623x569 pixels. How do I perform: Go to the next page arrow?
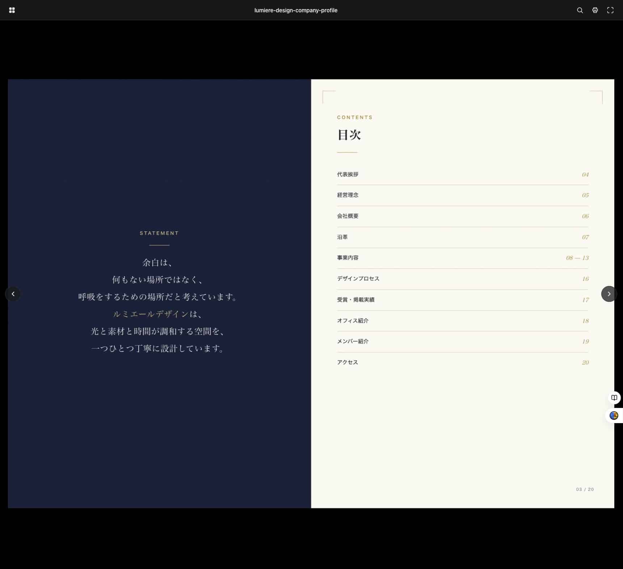(x=609, y=294)
